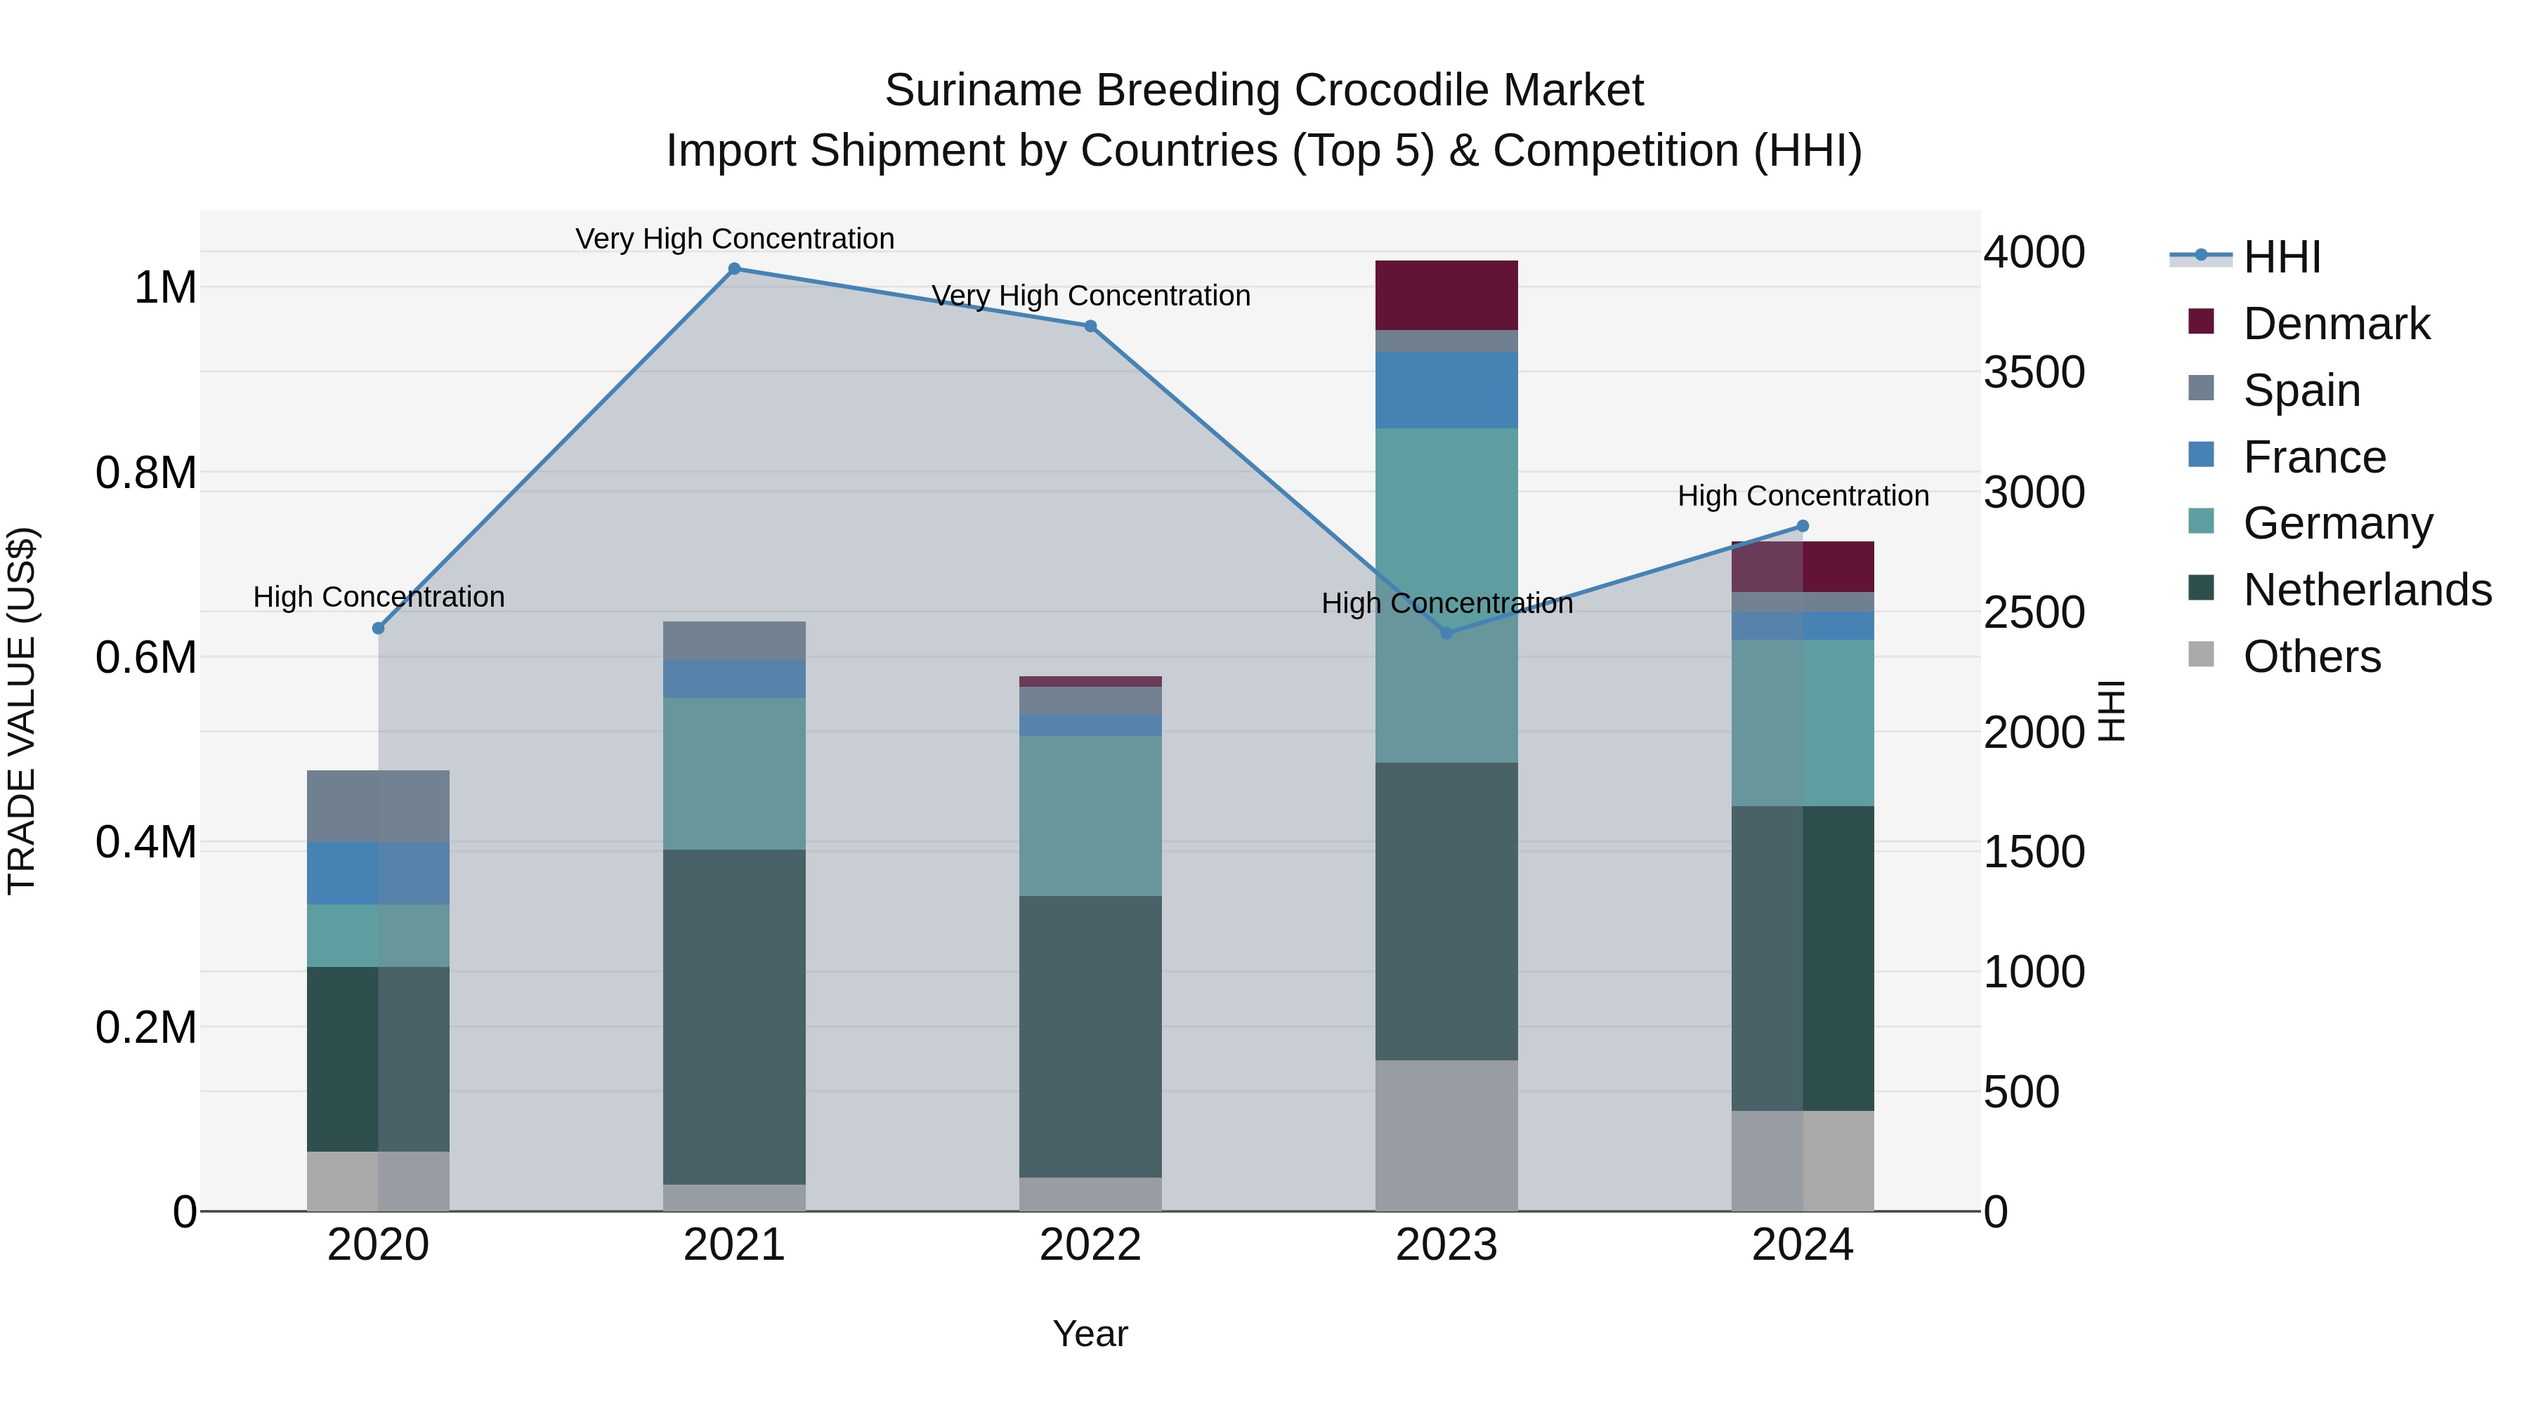
Task: Click the Netherlands segment of the 2022 bar
Action: 1091,1037
